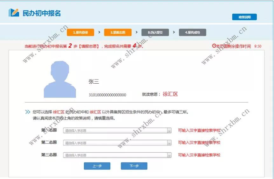The height and width of the screenshot is (179, 274).
Task: Click the 民办初中报名 pencil logo icon
Action: pos(14,13)
